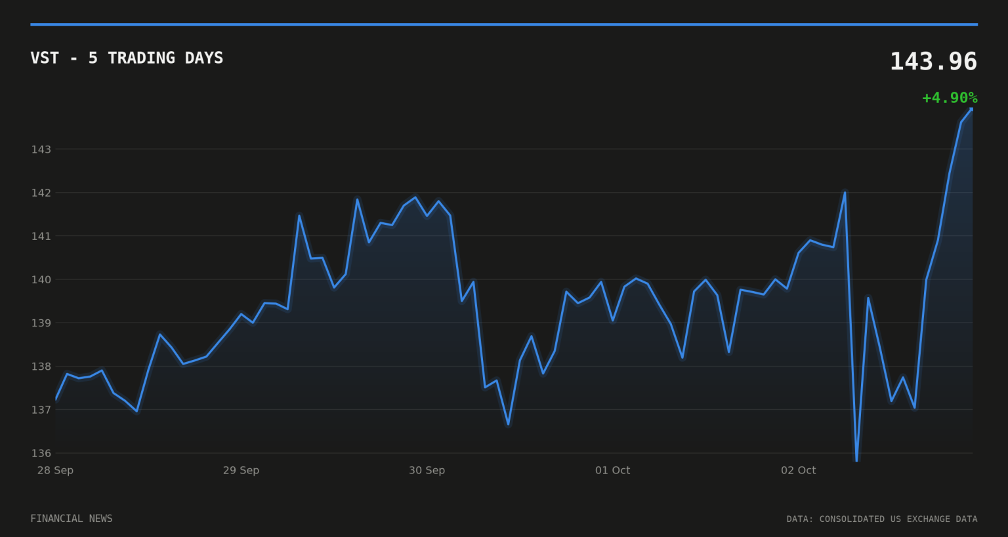1008x537 pixels.
Task: Click the '01 Oct' date label
Action: point(612,470)
